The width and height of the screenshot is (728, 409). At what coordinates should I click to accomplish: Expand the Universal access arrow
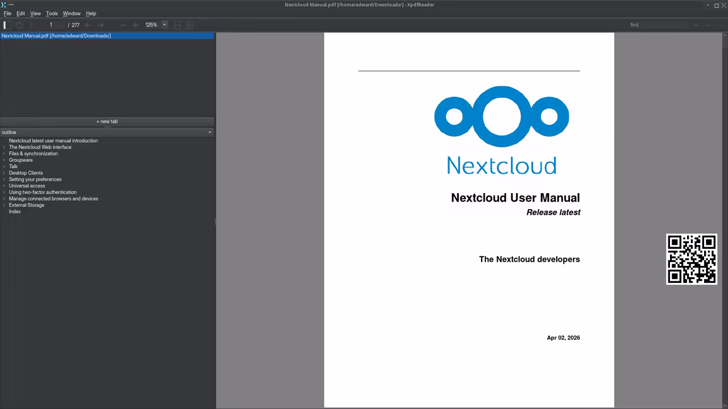(4, 186)
